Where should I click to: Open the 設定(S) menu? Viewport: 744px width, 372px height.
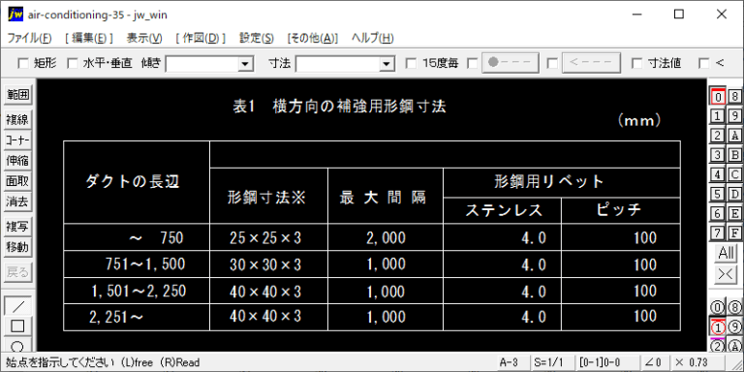[256, 39]
